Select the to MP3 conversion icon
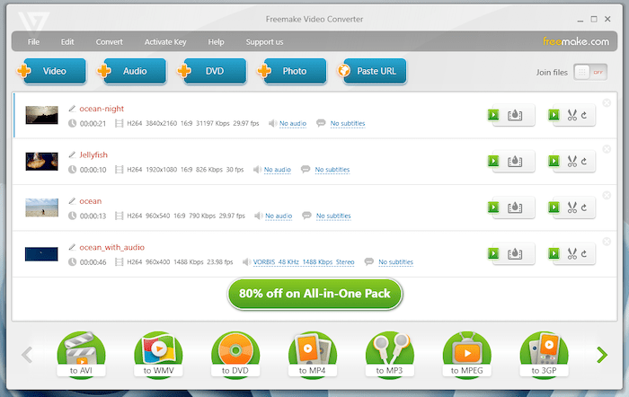The image size is (629, 397). pyautogui.click(x=390, y=354)
